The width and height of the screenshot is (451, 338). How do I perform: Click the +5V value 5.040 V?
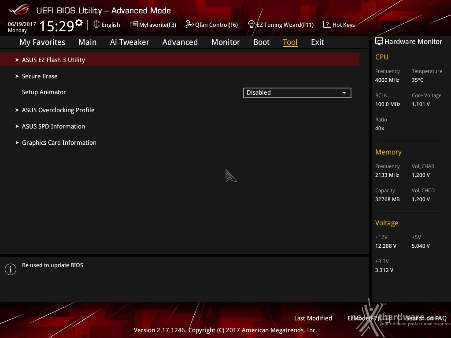pos(421,246)
